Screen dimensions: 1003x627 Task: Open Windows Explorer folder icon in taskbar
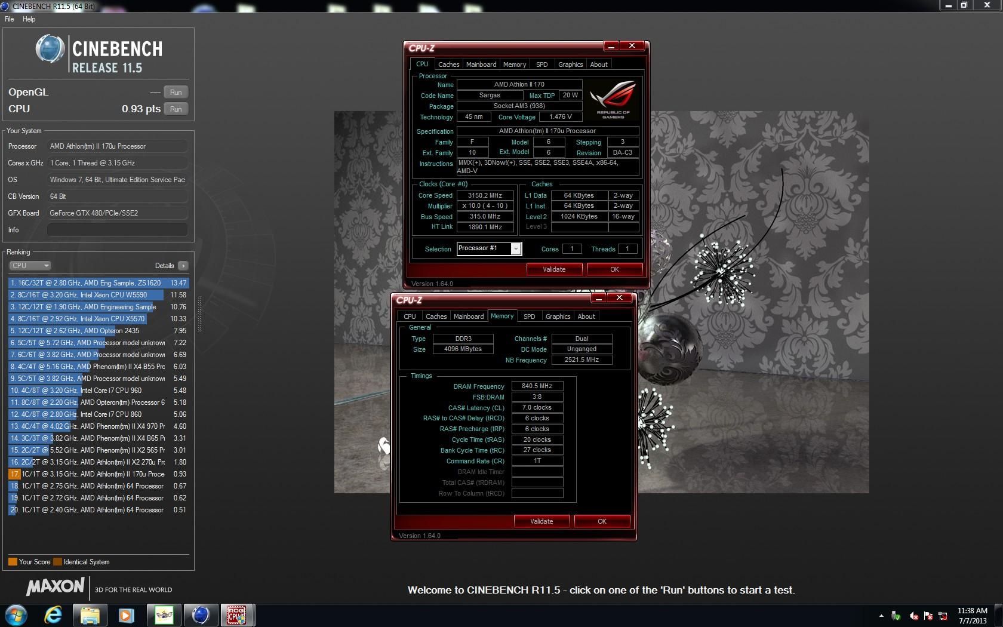click(x=90, y=615)
